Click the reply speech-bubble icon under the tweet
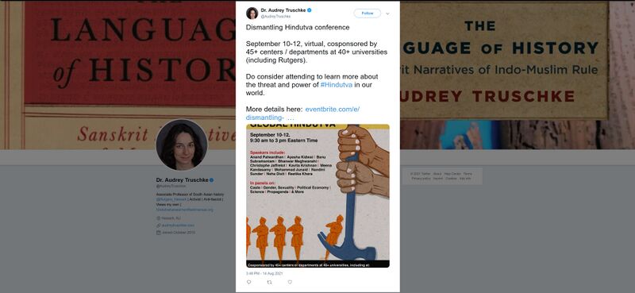Image resolution: width=635 pixels, height=293 pixels. (248, 282)
